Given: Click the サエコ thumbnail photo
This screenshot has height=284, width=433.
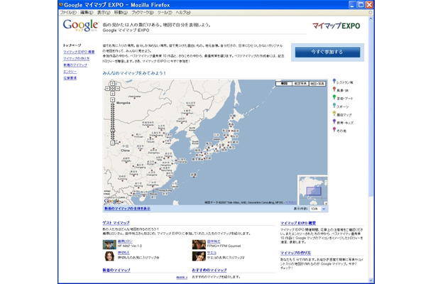Looking at the screenshot, I should point(199,256).
